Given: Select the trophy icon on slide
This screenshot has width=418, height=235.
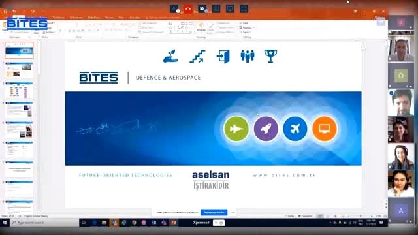Looking at the screenshot, I should click(270, 56).
